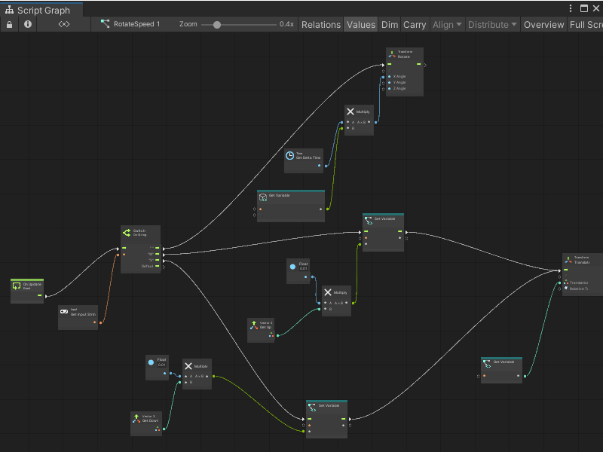Click the Vector 3 icon on Get Down node
This screenshot has height=452, width=603.
(136, 417)
